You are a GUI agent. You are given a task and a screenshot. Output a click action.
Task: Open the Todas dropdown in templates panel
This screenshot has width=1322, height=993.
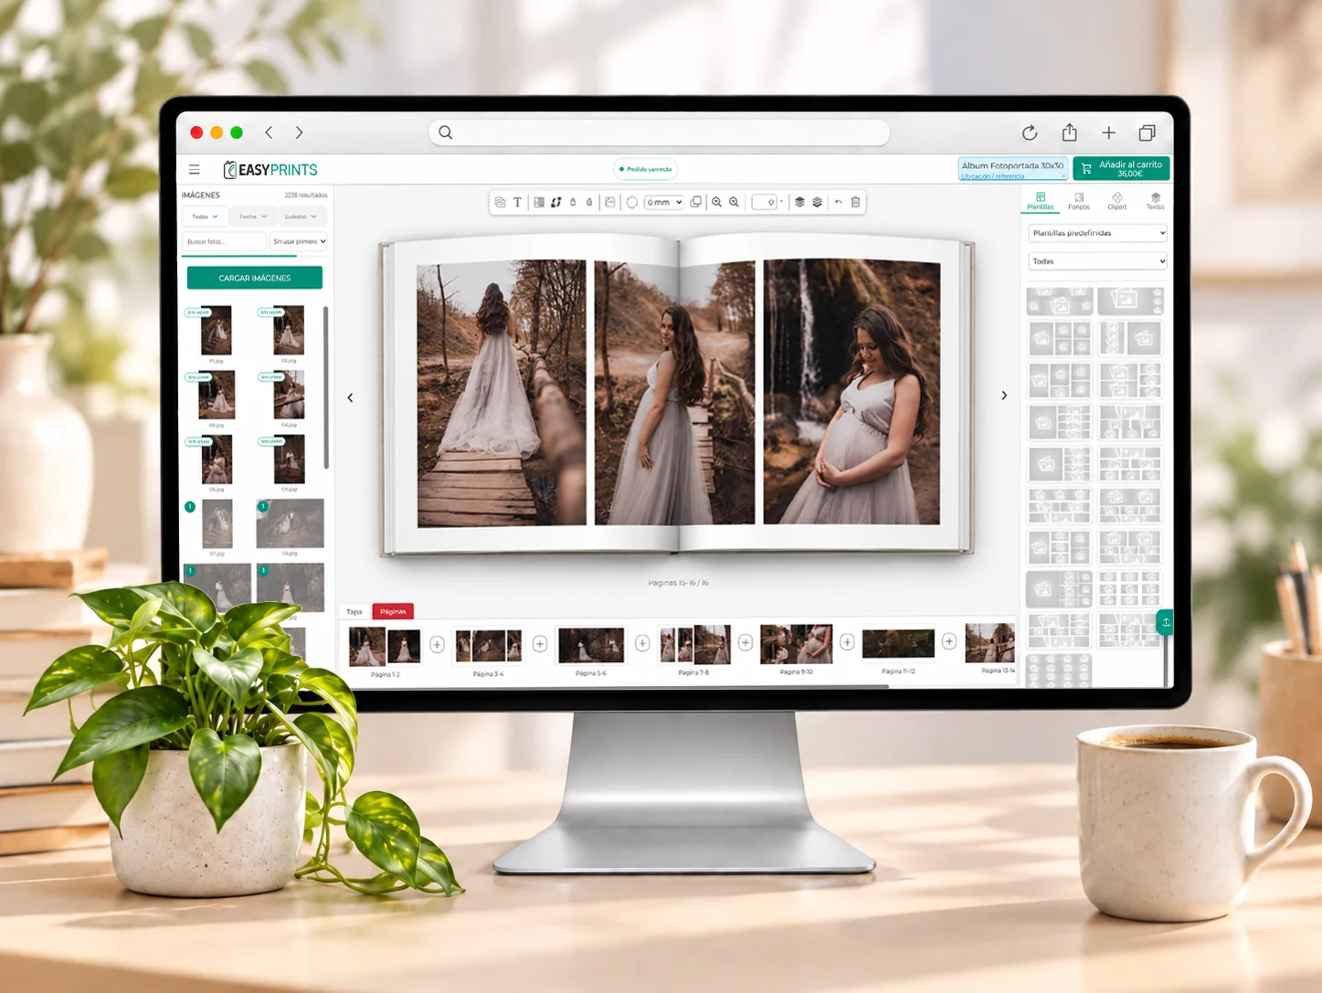[x=1097, y=261]
